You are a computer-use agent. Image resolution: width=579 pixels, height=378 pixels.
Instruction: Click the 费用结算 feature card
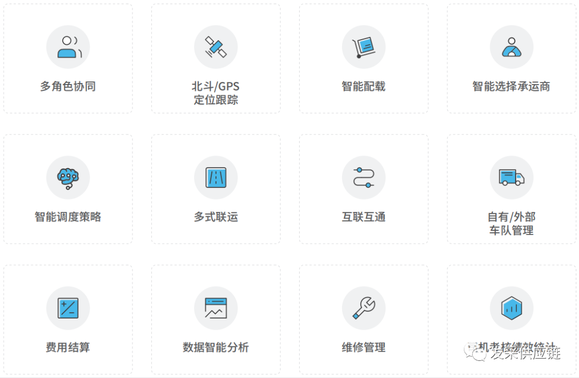tap(68, 319)
